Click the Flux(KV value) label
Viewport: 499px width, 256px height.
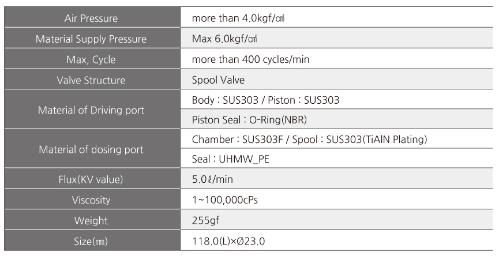tap(91, 179)
